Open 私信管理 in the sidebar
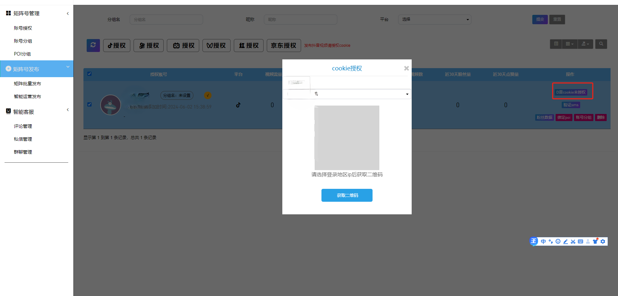 click(23, 139)
